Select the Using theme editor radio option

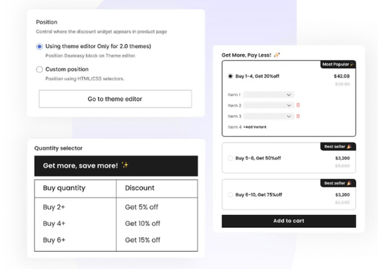39,46
